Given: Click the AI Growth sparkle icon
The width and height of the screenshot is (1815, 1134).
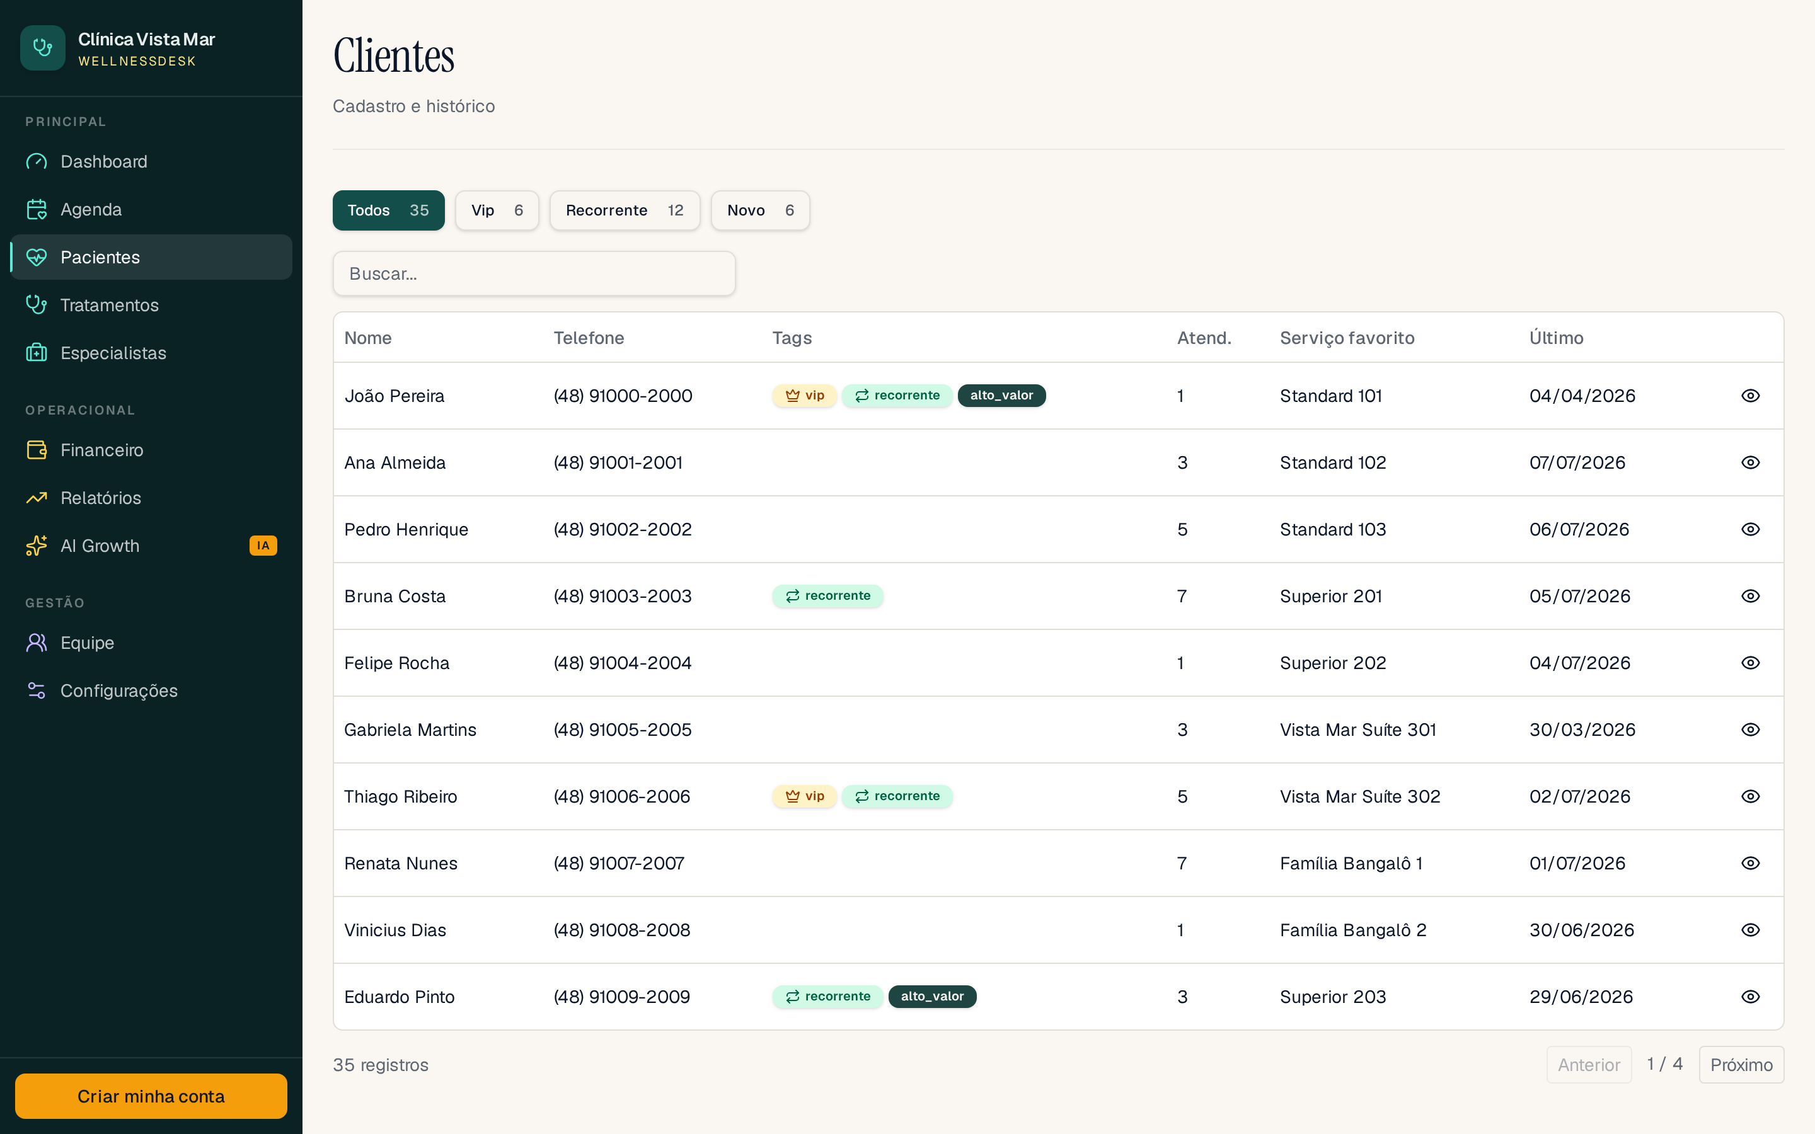Looking at the screenshot, I should (x=36, y=546).
